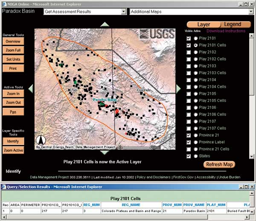256x221 pixels.
Task: Set Play 2104 Cells as active layer
Action: pyautogui.click(x=195, y=87)
